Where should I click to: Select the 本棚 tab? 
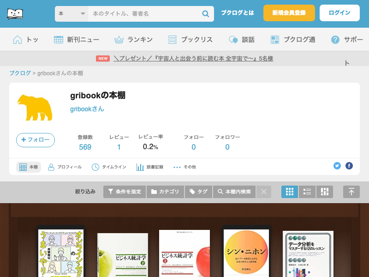(x=29, y=167)
